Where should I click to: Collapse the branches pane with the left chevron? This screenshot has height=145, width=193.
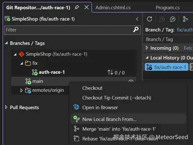[137, 19]
